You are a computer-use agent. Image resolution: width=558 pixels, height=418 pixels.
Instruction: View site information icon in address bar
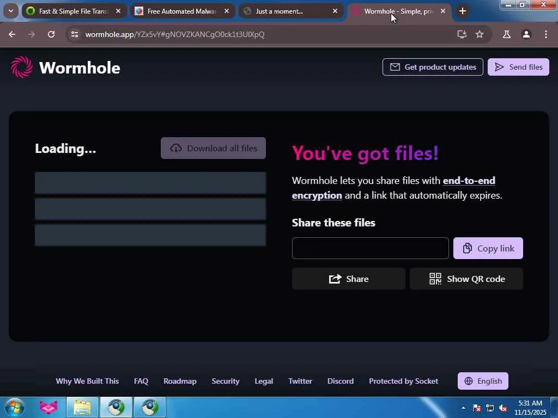click(74, 34)
